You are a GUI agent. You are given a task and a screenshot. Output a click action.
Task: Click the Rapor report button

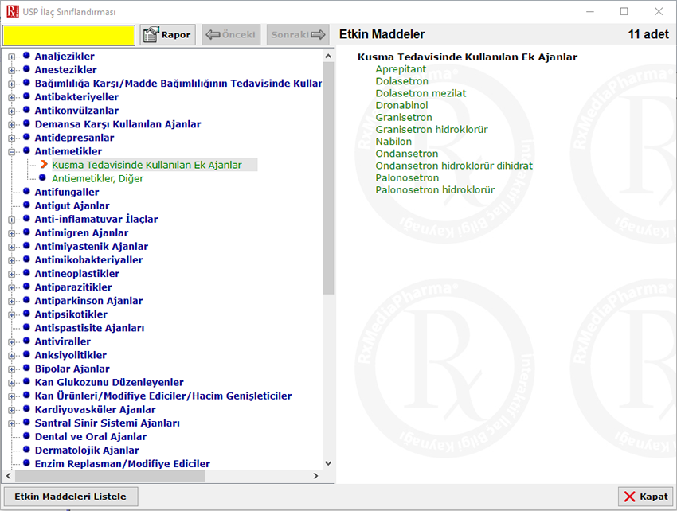tap(167, 35)
